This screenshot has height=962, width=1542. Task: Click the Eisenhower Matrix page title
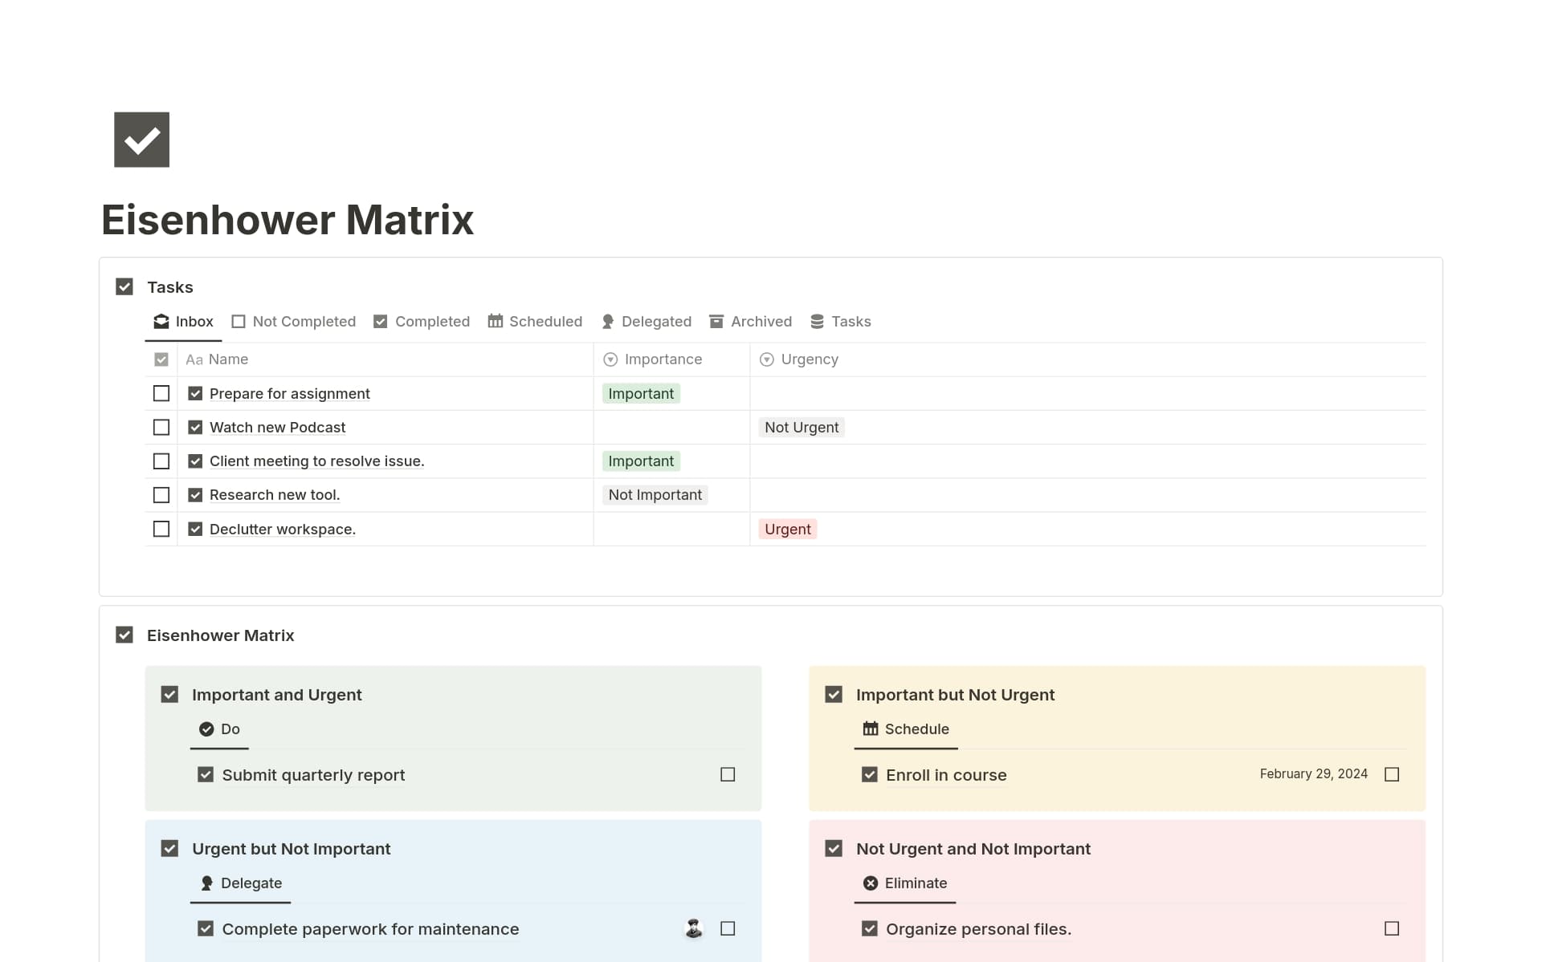pyautogui.click(x=288, y=220)
